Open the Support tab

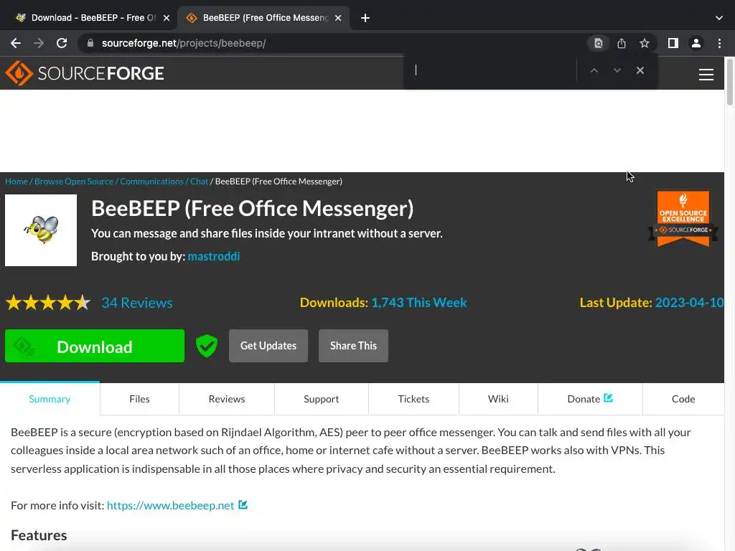(x=321, y=399)
